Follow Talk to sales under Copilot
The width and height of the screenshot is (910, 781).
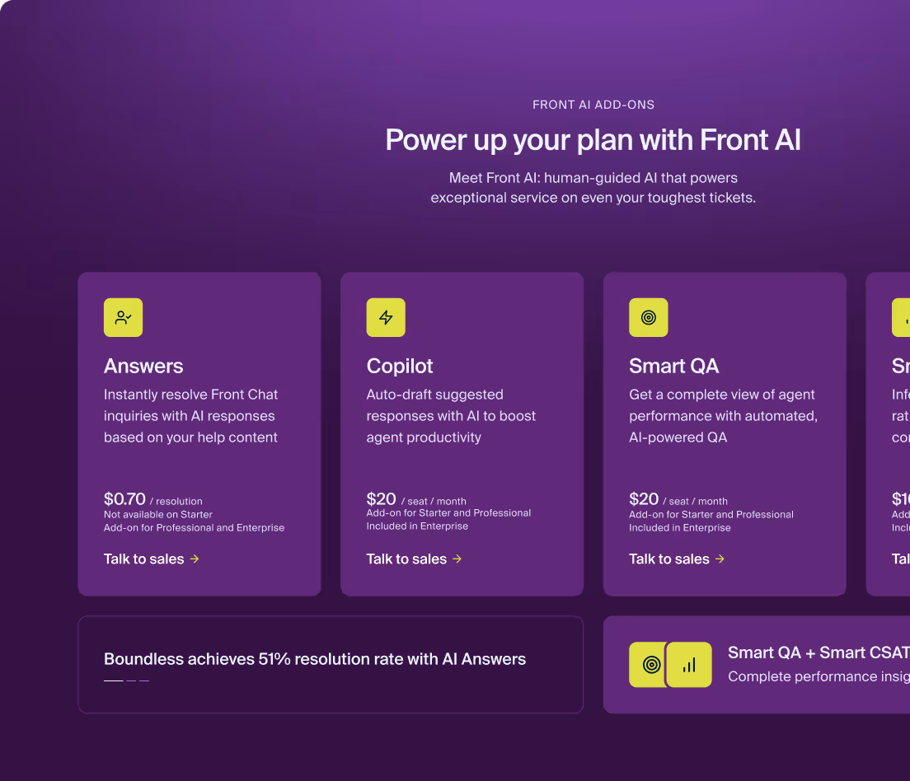tap(406, 559)
